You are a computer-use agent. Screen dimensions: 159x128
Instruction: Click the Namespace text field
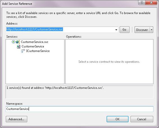click(x=79, y=109)
